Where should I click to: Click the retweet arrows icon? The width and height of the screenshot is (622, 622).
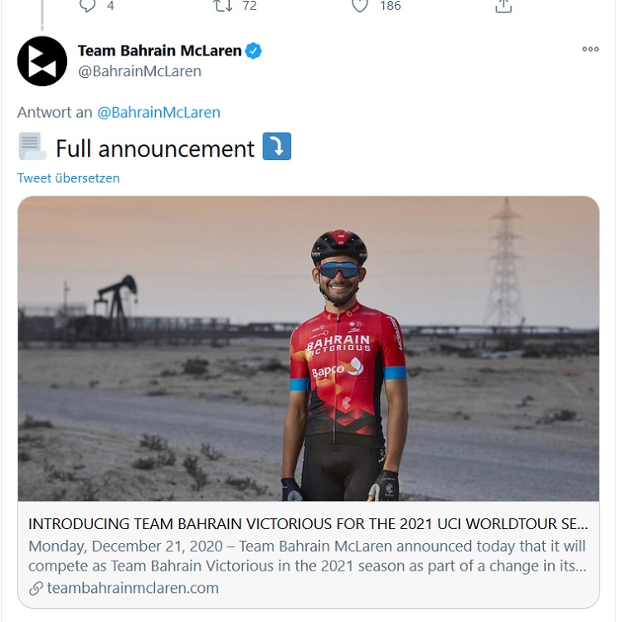[x=223, y=6]
